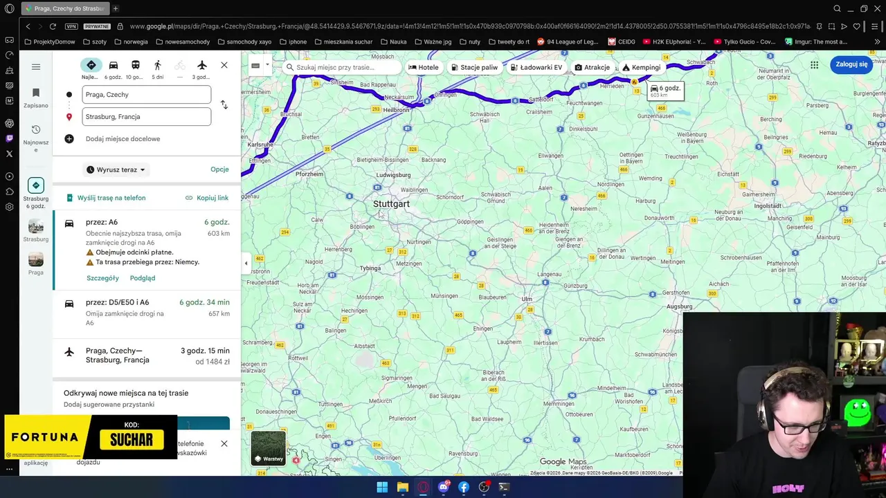
Task: Edit the Praga, Czechy start field
Action: pos(146,95)
